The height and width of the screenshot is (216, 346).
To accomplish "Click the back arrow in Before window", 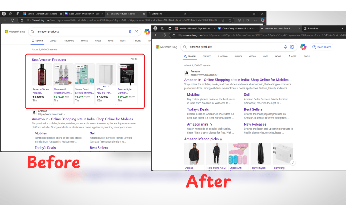I will [5, 20].
